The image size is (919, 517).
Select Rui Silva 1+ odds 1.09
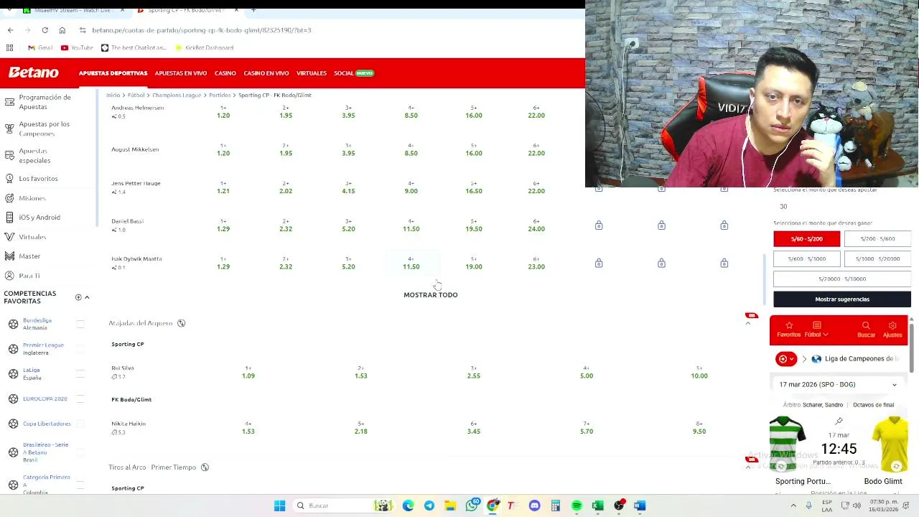point(248,373)
